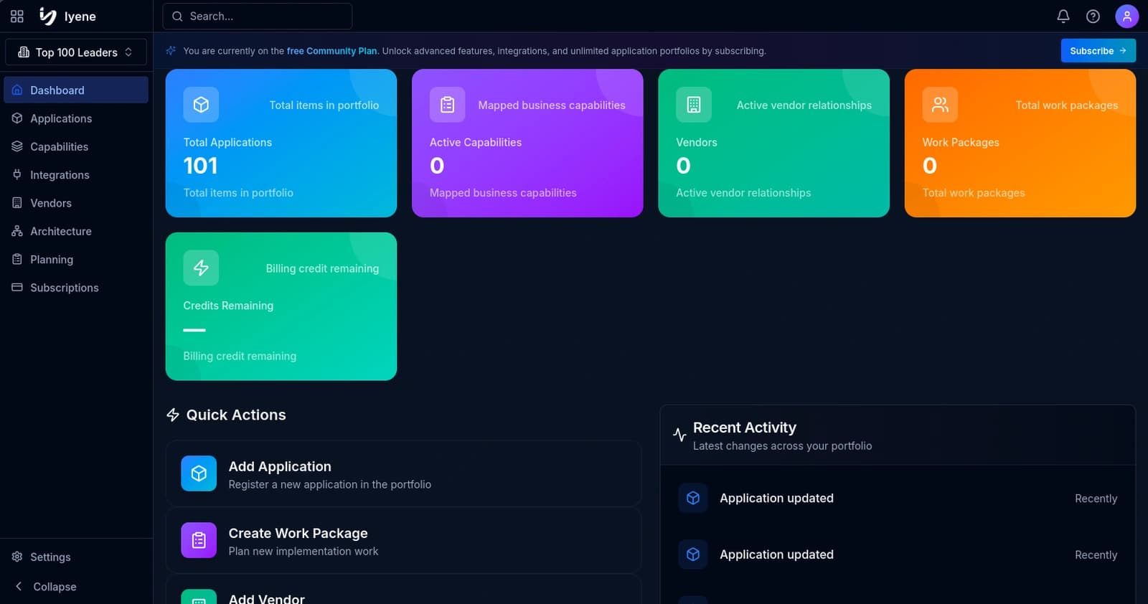The height and width of the screenshot is (604, 1148).
Task: Click 'Latest changes across your portfolio' text
Action: [782, 445]
